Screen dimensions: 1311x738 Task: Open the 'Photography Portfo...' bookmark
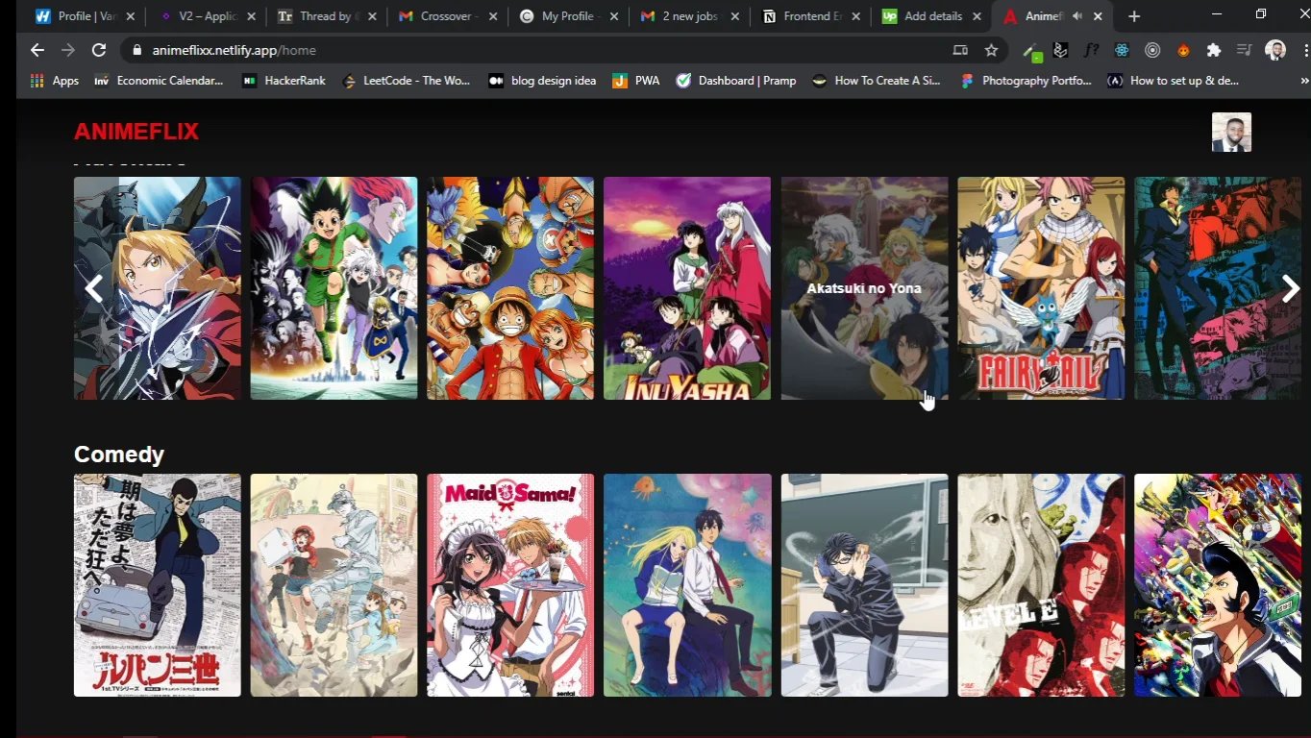[x=1027, y=81]
